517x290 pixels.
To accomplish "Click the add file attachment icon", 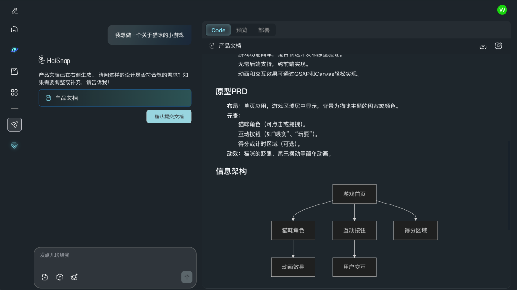I will [45, 277].
